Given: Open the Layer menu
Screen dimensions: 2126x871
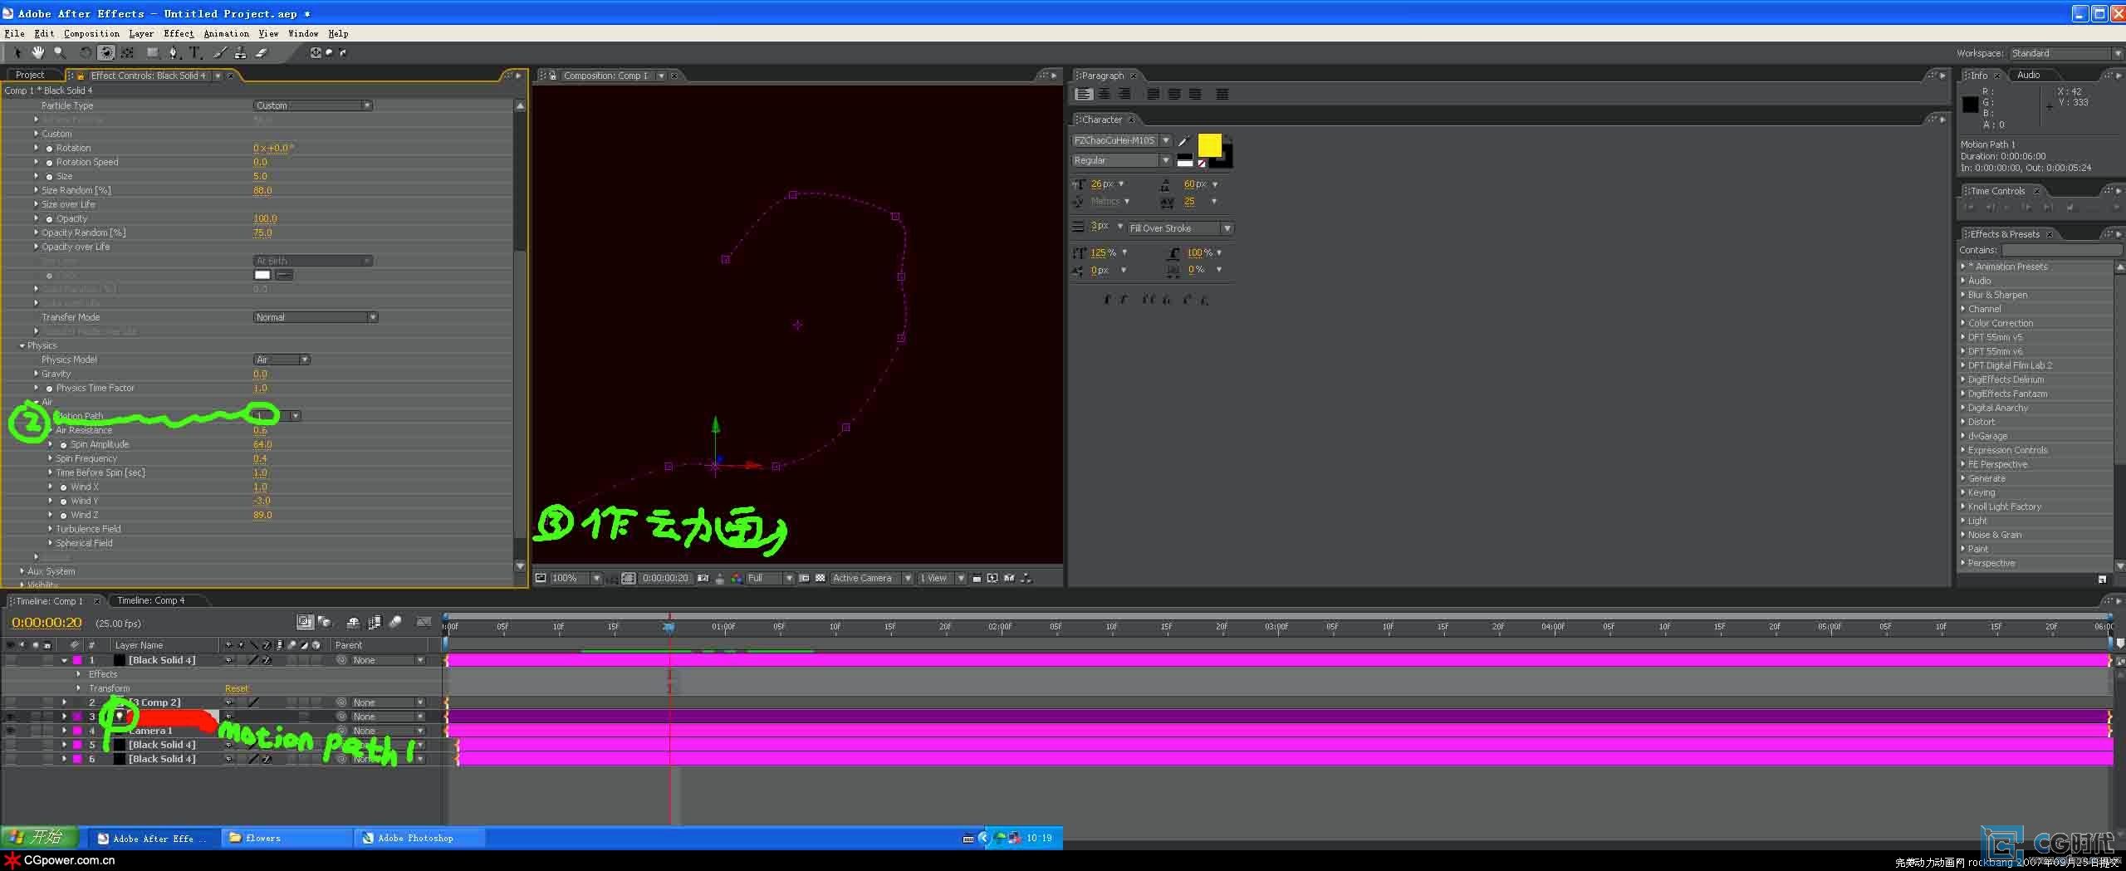Looking at the screenshot, I should tap(141, 33).
